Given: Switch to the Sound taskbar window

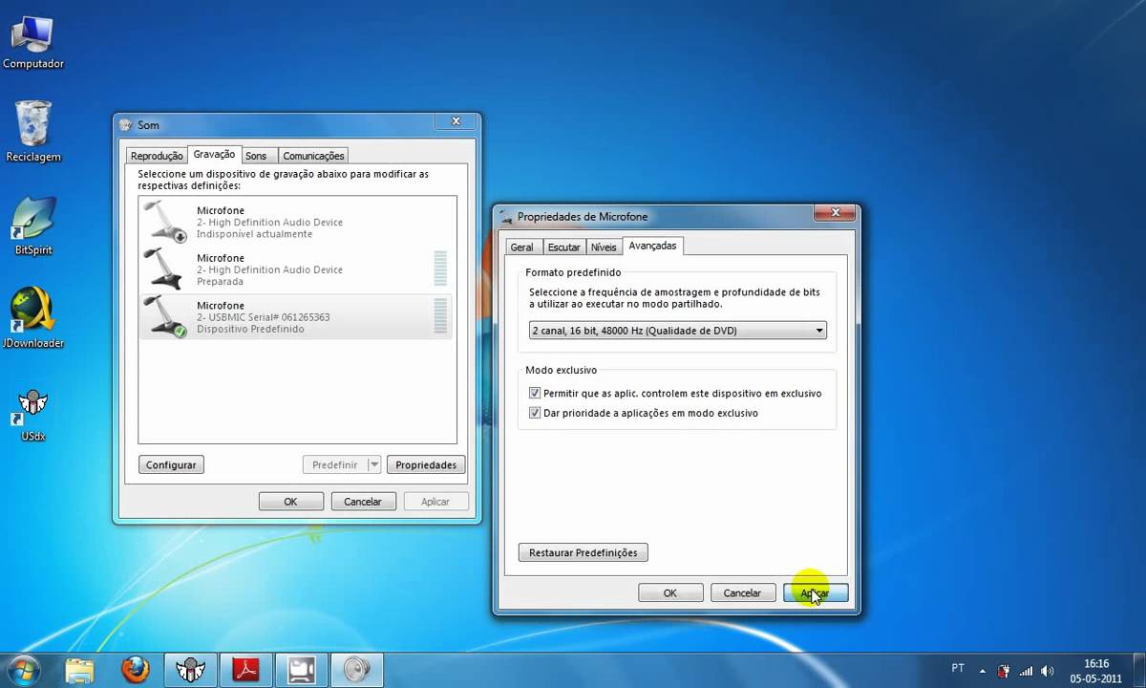Looking at the screenshot, I should [x=357, y=670].
